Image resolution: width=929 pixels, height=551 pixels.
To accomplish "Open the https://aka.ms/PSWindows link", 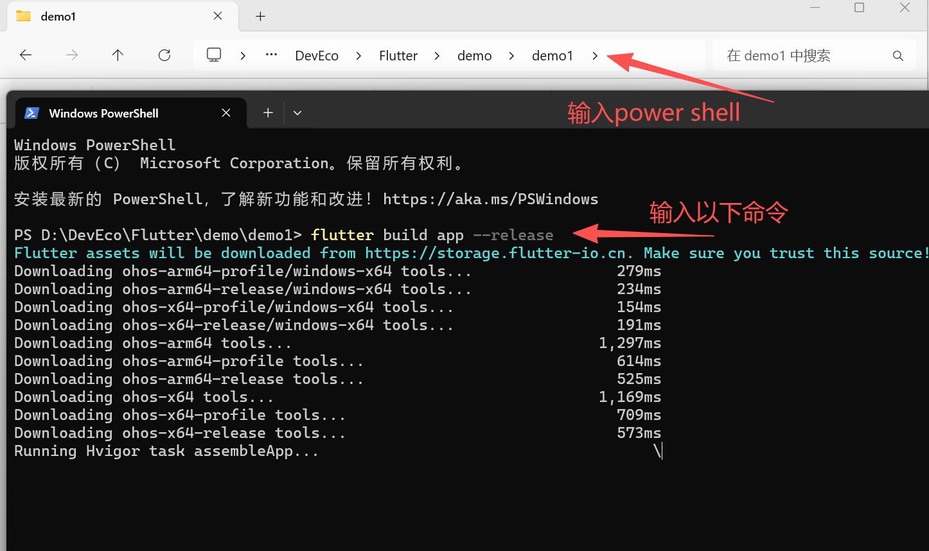I will coord(491,199).
